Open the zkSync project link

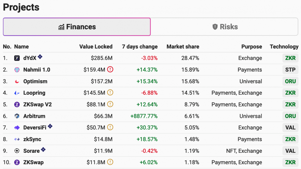32,139
